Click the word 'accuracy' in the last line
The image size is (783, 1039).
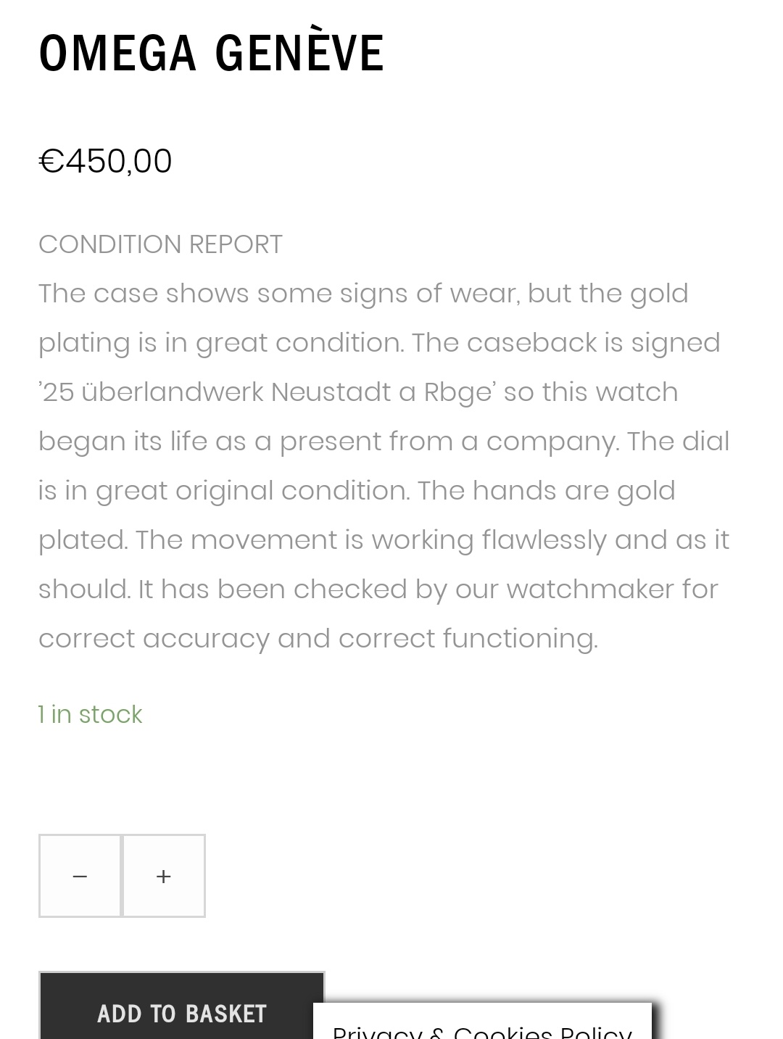(x=206, y=639)
